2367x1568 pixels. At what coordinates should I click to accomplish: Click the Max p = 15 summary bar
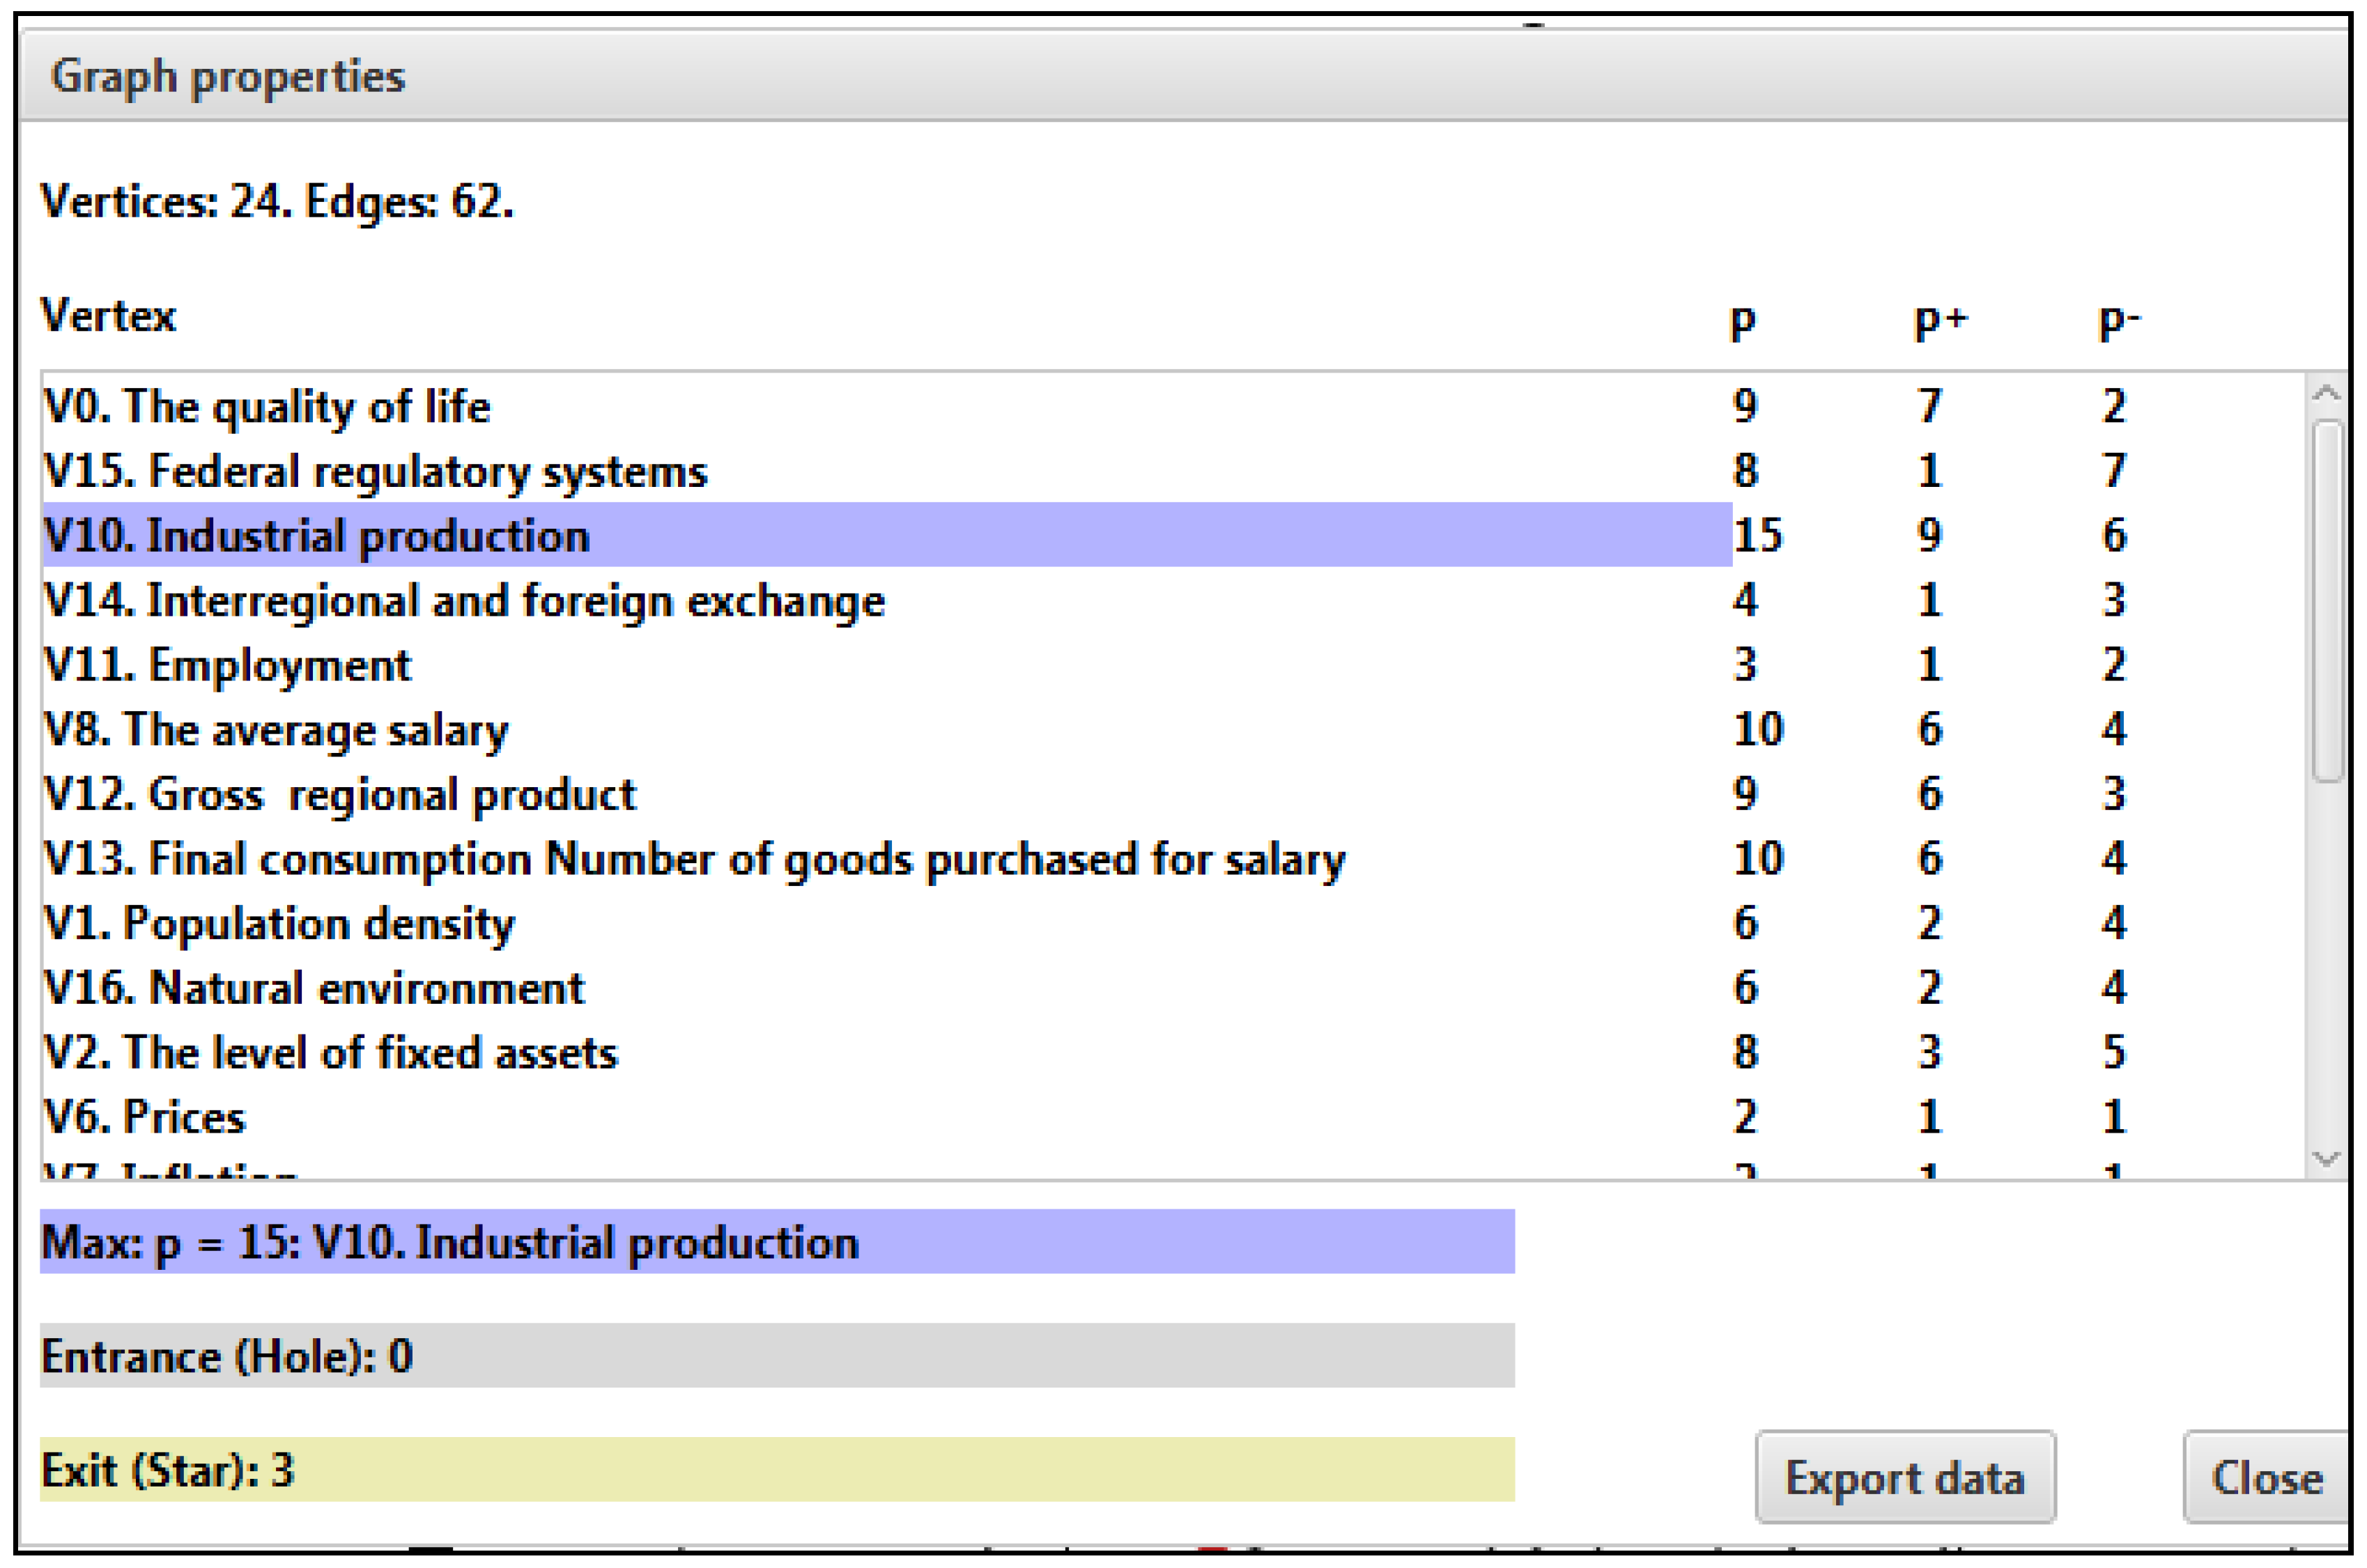776,1242
